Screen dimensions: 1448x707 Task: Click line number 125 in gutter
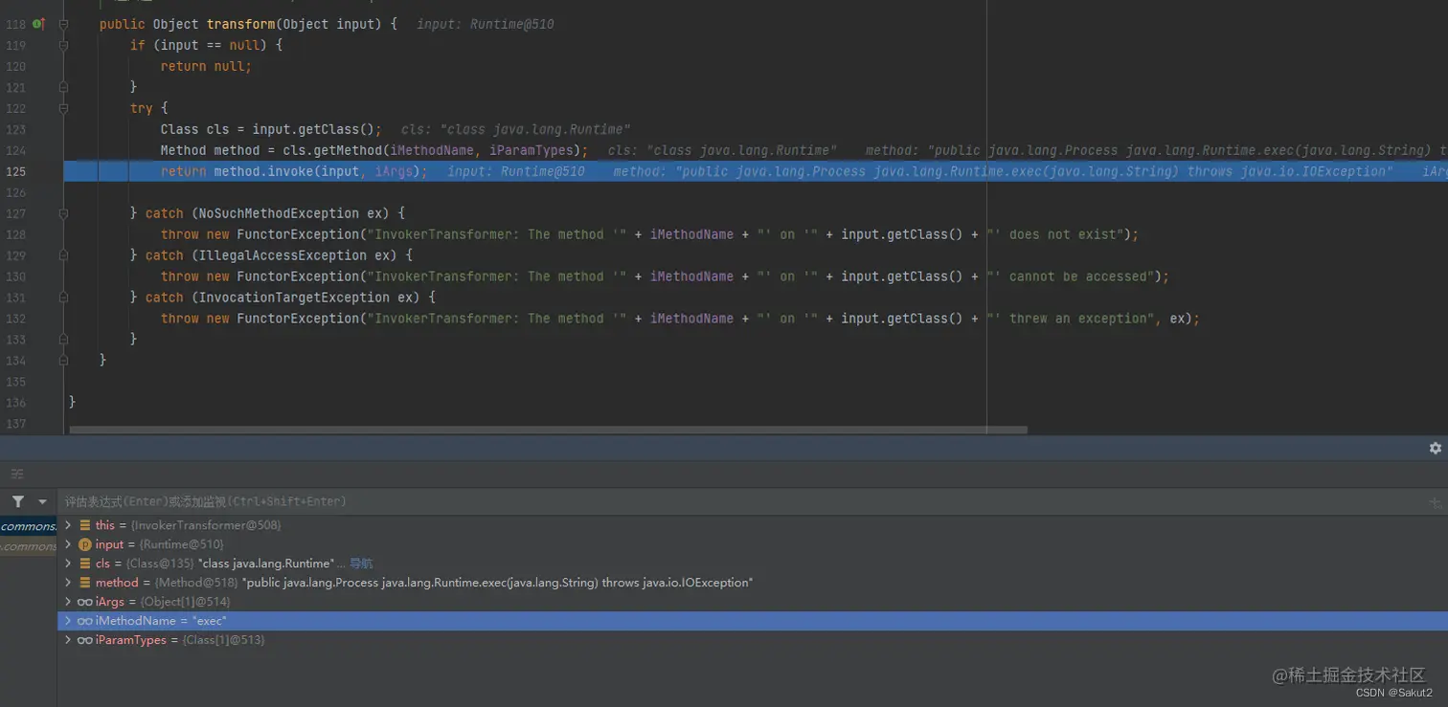(15, 171)
